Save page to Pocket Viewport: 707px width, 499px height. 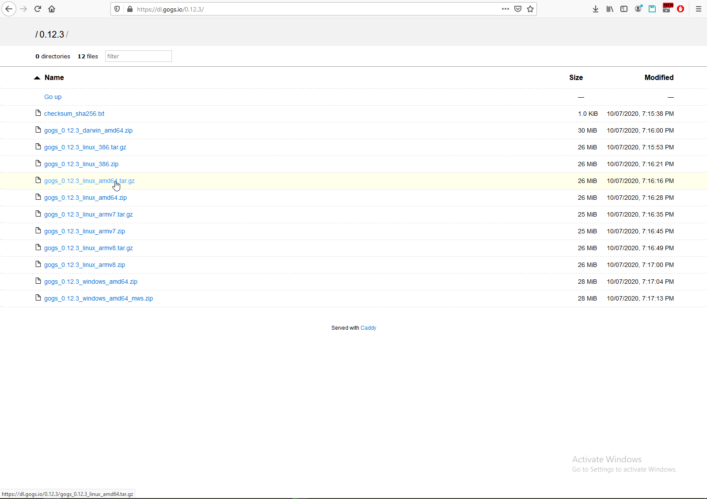518,9
